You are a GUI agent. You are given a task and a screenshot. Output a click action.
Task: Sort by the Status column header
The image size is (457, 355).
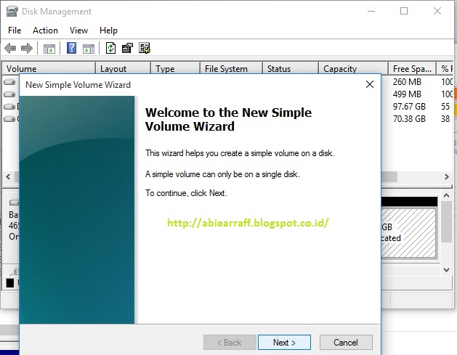tap(291, 69)
